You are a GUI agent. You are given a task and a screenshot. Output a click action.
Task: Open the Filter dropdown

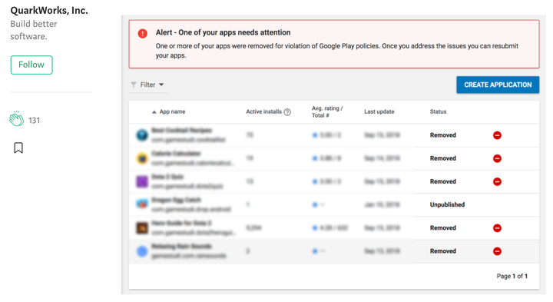pyautogui.click(x=147, y=85)
